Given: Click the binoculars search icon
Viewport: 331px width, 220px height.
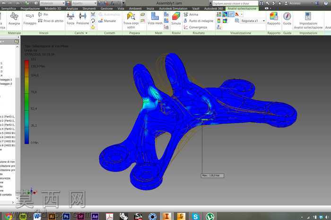Looking at the screenshot, I should pos(261,3).
